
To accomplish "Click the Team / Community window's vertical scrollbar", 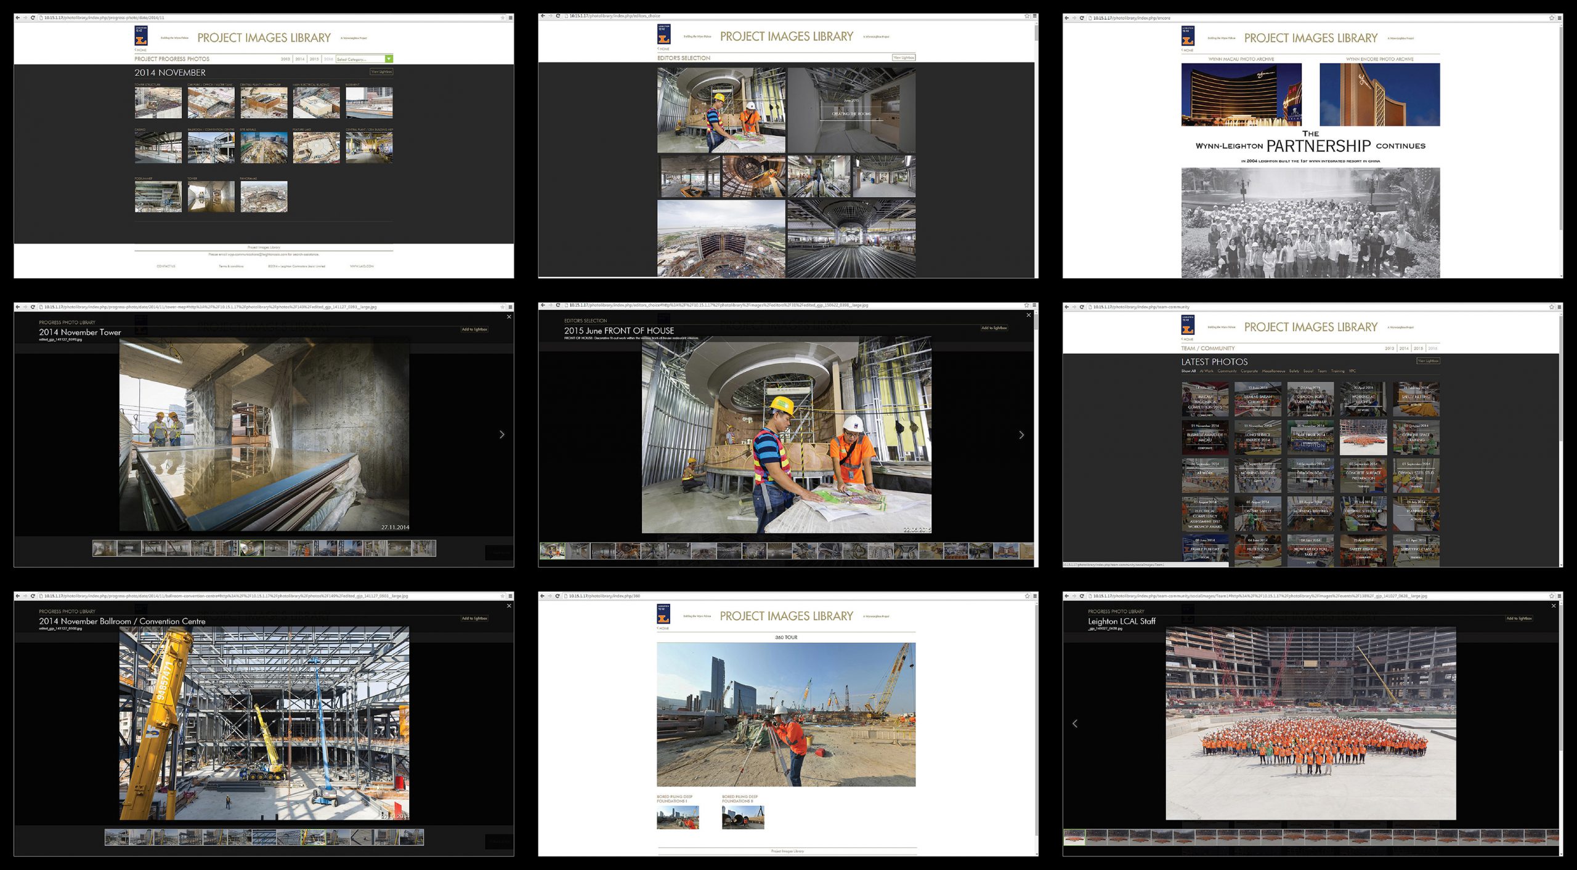I will click(x=1560, y=438).
